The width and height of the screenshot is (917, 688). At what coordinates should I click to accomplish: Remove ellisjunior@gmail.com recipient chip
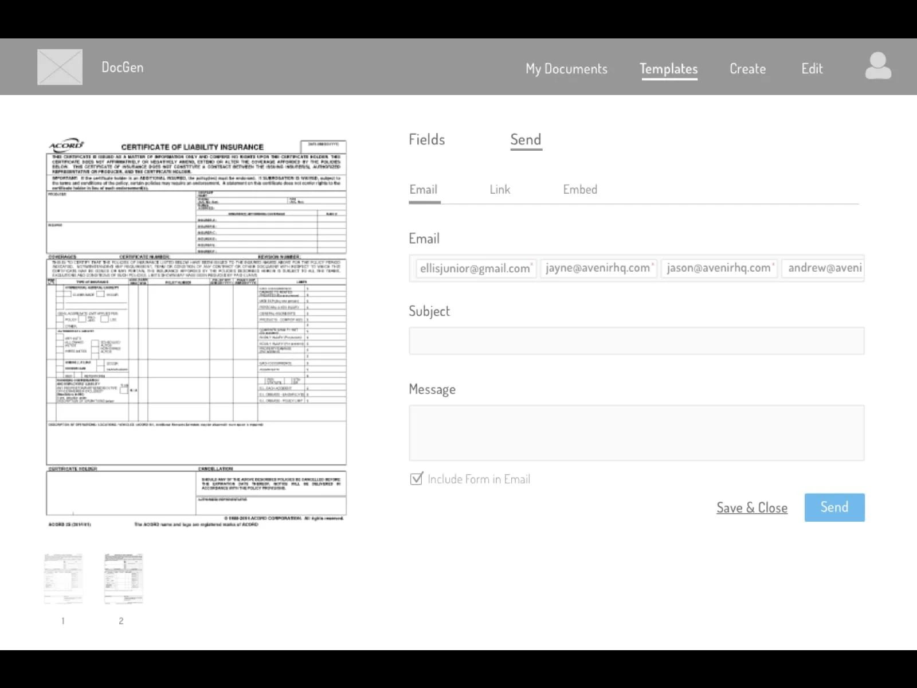(531, 264)
